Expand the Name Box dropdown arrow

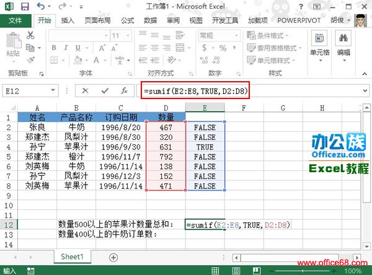53,90
